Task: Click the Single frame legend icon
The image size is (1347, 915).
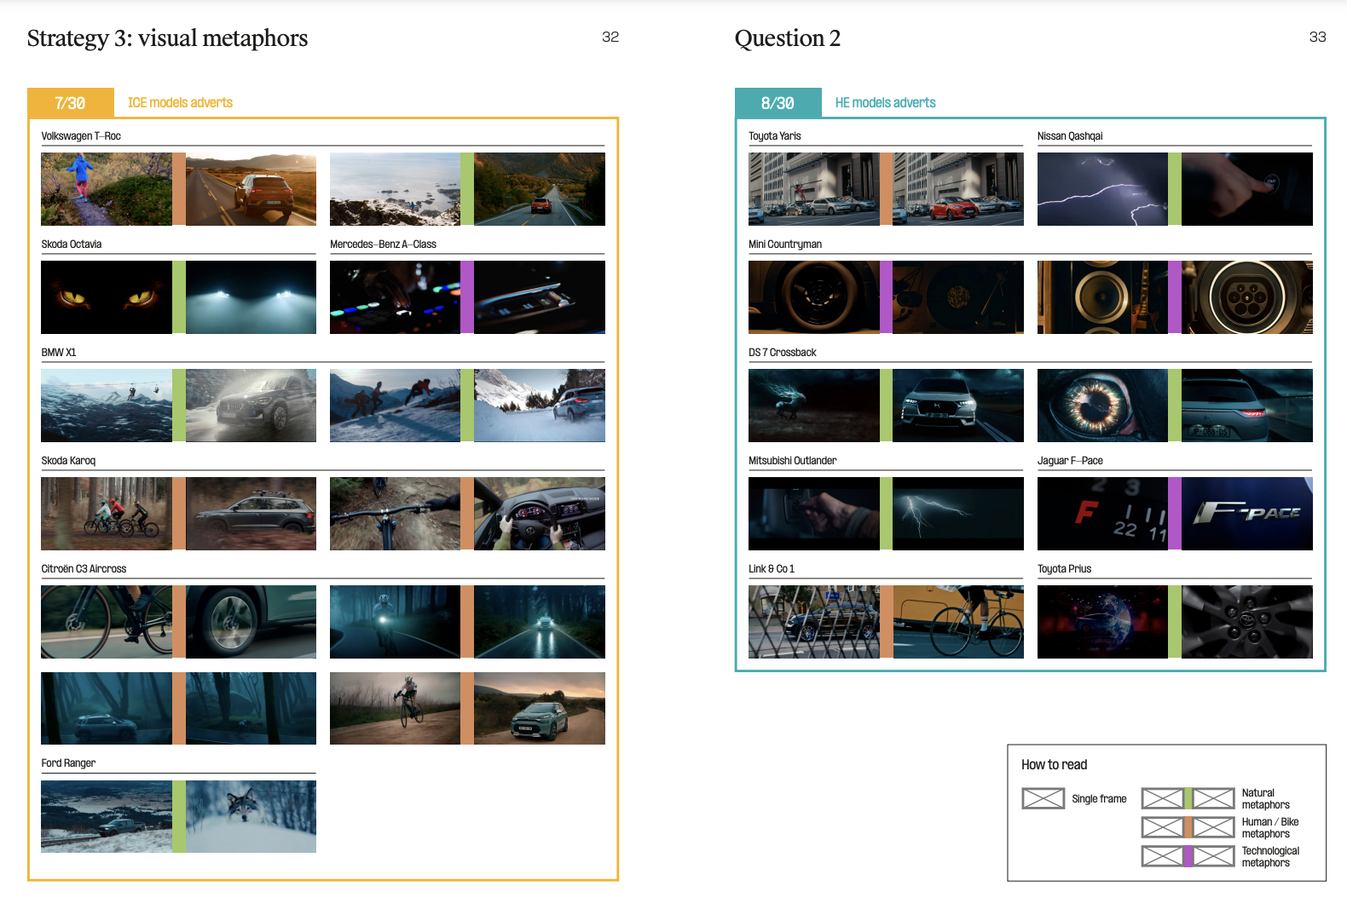Action: (x=1043, y=798)
